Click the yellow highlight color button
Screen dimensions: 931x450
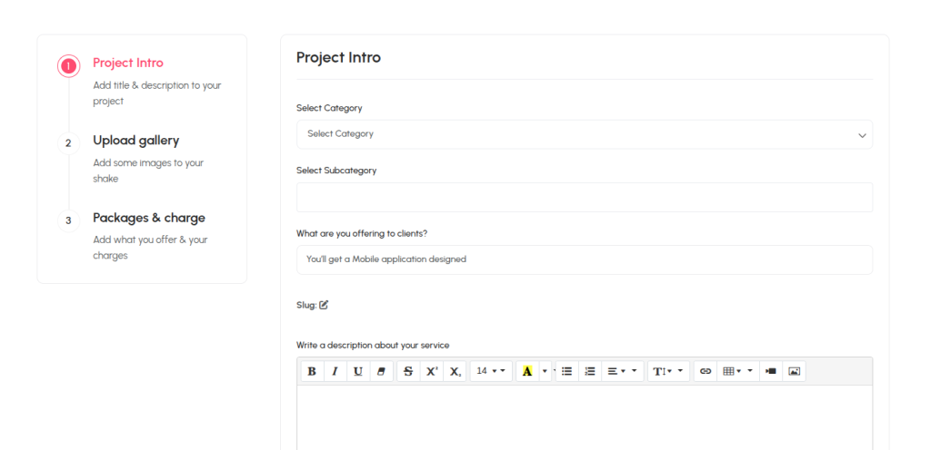tap(527, 371)
